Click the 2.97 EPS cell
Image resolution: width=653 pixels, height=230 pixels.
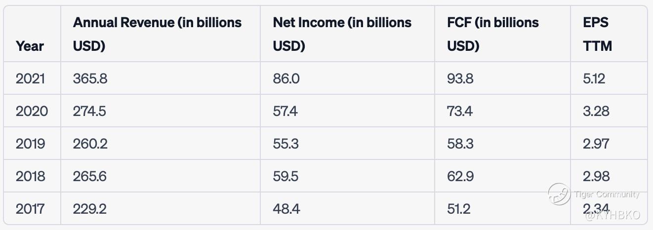596,144
